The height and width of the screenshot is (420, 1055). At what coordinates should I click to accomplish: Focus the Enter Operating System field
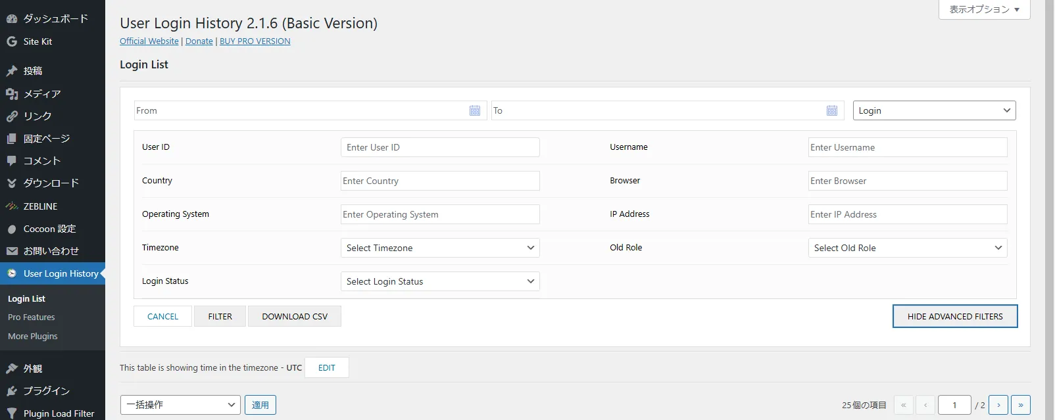click(440, 214)
